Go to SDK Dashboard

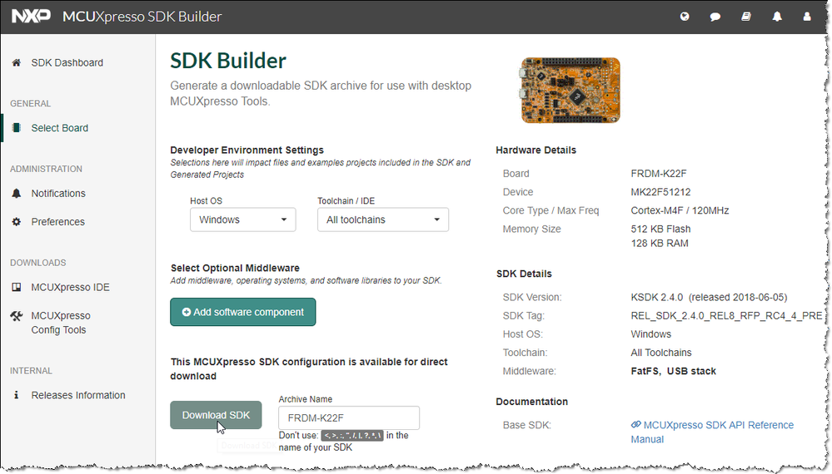pyautogui.click(x=67, y=62)
